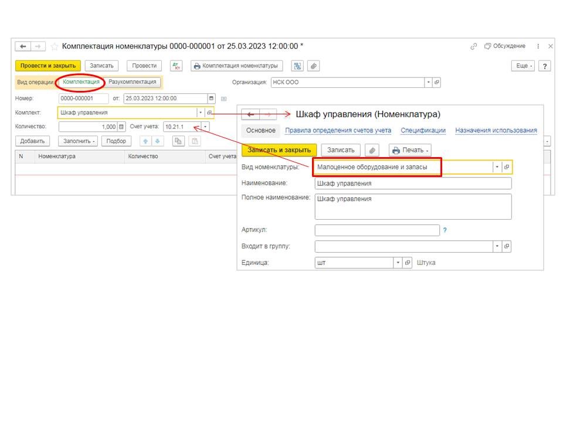The height and width of the screenshot is (422, 563).
Task: Open the Единица open-form icon
Action: point(407,263)
